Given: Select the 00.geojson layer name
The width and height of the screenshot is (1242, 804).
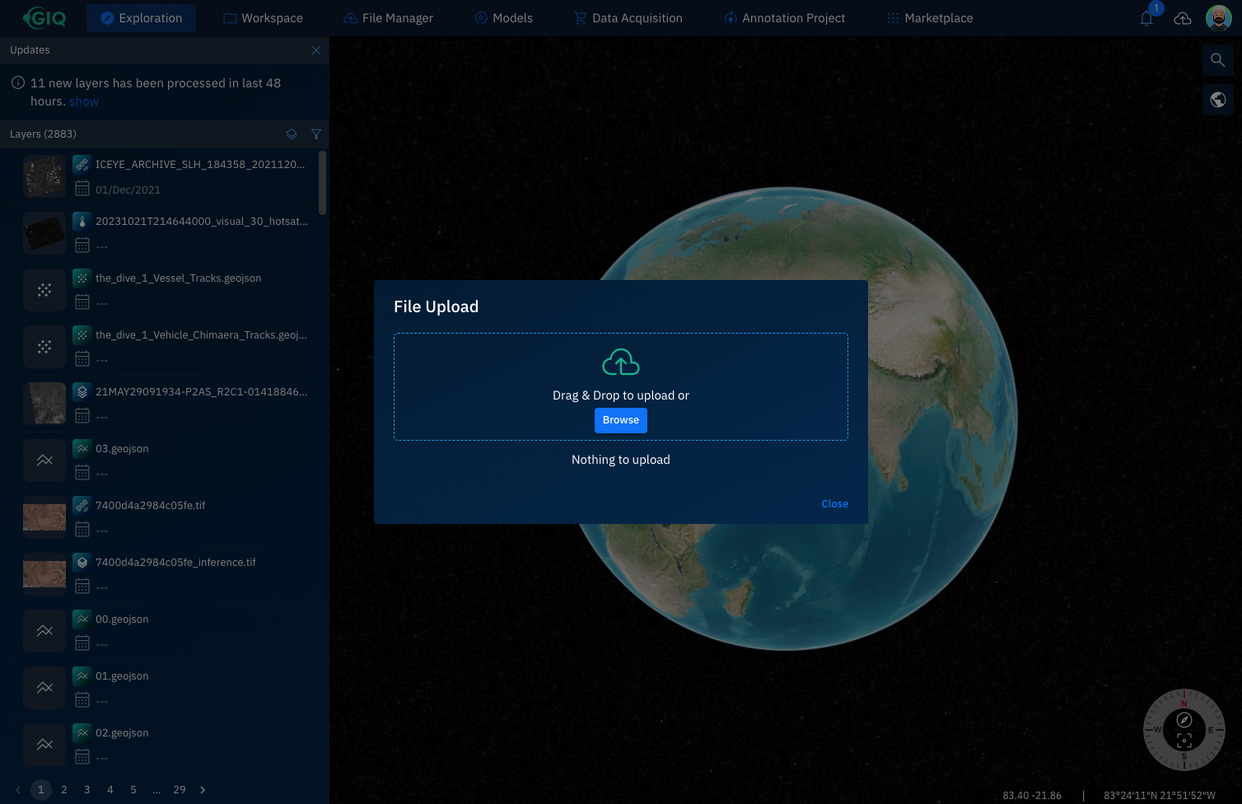Looking at the screenshot, I should click(122, 619).
